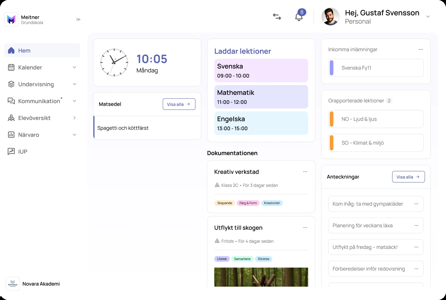Open the forest photo thumbnail
This screenshot has height=300, width=446.
(261, 277)
